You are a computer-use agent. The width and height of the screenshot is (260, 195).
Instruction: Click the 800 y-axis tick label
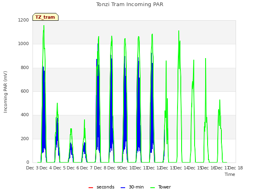coord(25,68)
